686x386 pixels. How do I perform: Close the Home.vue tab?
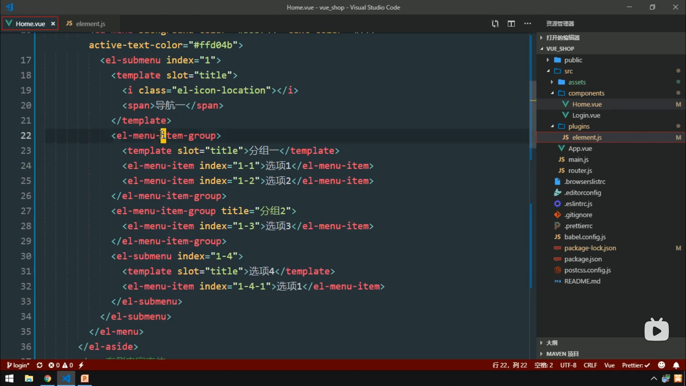[x=53, y=24]
